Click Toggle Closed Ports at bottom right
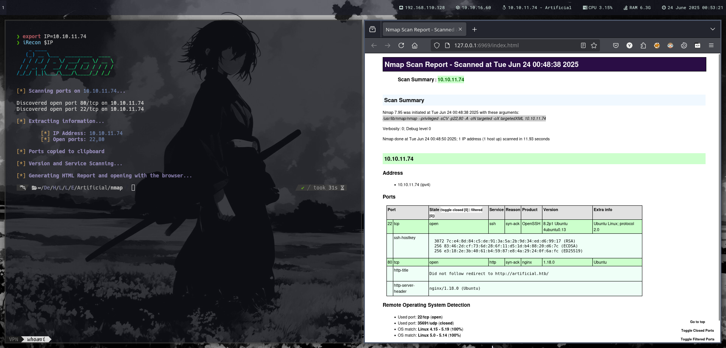 [697, 331]
